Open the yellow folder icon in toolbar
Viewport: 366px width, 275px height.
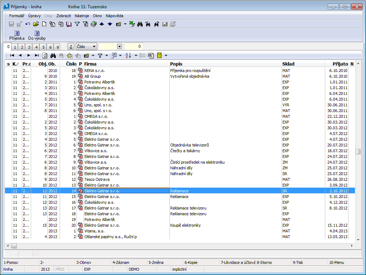tap(36, 24)
